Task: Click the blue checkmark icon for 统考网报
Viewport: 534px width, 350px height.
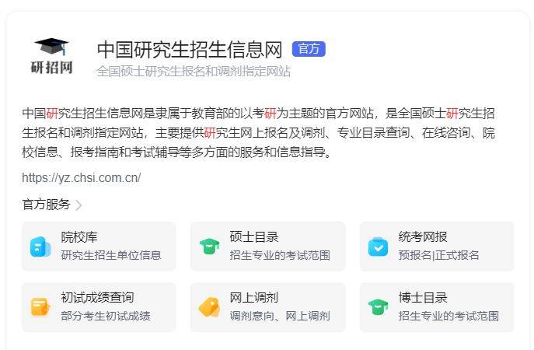Action: tap(378, 247)
